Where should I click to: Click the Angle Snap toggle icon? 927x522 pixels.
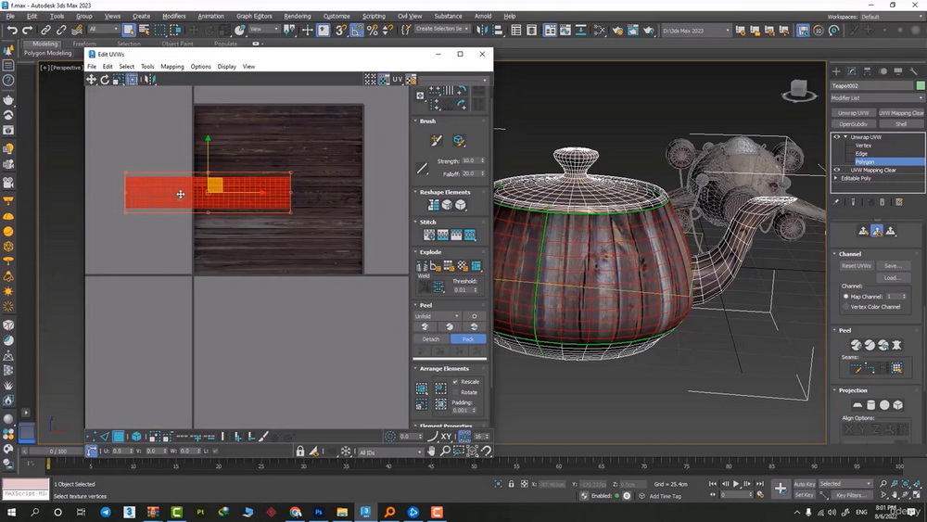(x=357, y=30)
